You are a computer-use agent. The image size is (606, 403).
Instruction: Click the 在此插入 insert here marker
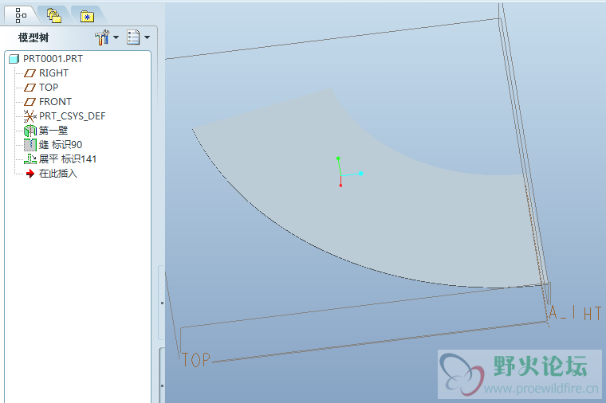[x=58, y=174]
